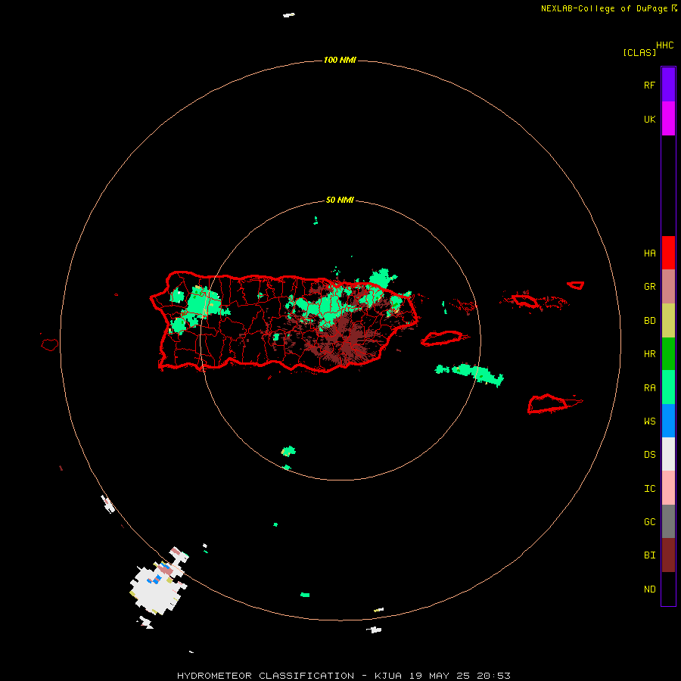The height and width of the screenshot is (681, 681).
Task: Click the Mona Island outline west of Puerto Rico
Action: tap(50, 344)
